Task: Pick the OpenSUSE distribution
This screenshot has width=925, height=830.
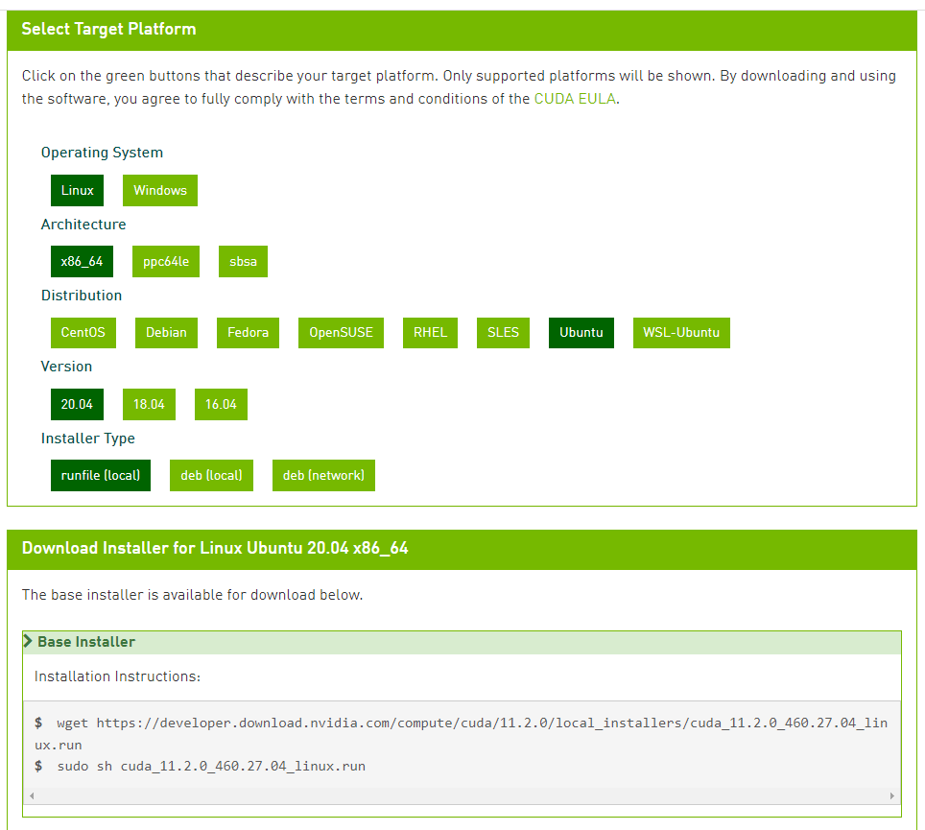Action: [341, 333]
